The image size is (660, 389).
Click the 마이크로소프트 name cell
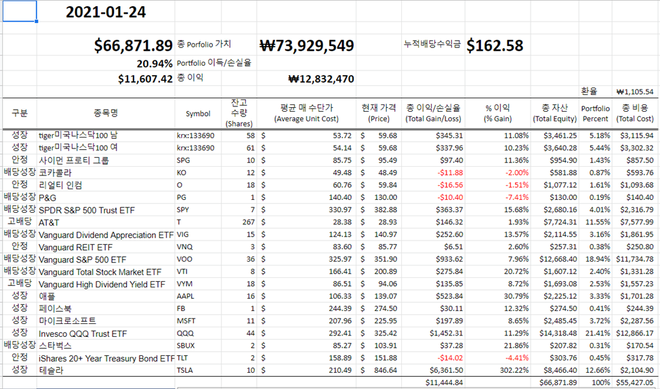tap(106, 321)
